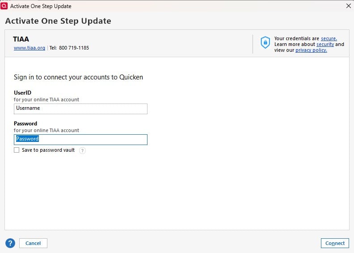Close the Activate One Step Update dialog
This screenshot has height=253, width=354.
[x=348, y=6]
